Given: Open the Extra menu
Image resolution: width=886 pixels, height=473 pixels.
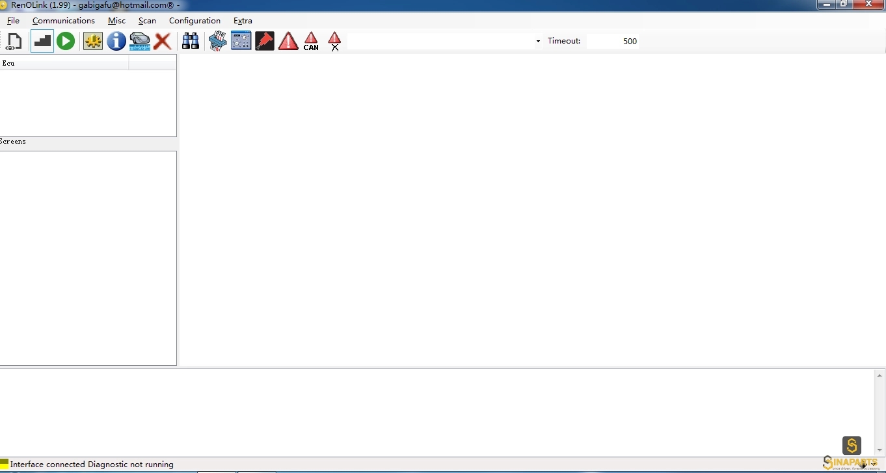Looking at the screenshot, I should pos(243,21).
